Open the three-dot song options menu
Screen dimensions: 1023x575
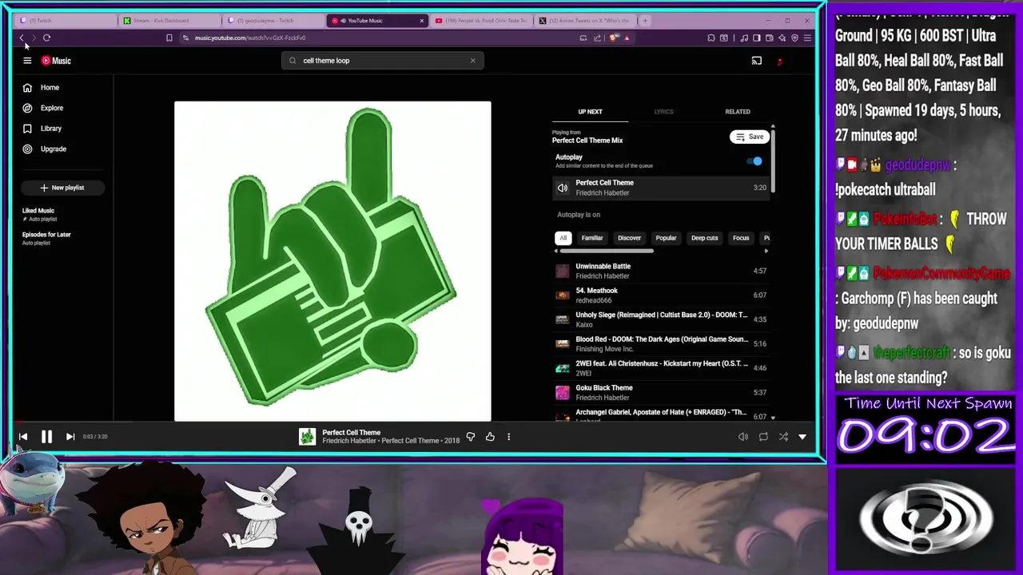pyautogui.click(x=508, y=437)
